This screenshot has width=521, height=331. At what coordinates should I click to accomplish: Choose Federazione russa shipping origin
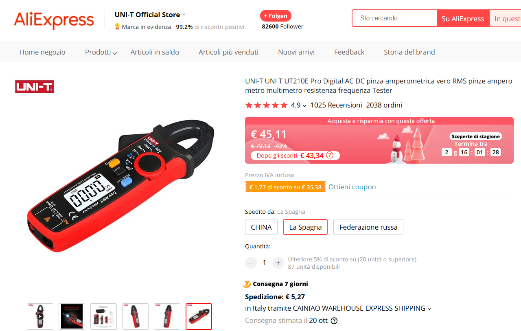368,227
